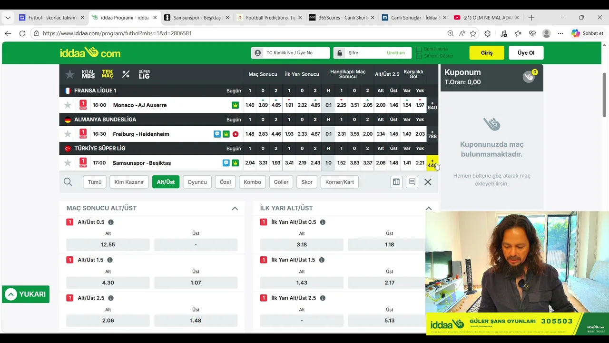
Task: Add page to favorites star in address bar
Action: [473, 33]
